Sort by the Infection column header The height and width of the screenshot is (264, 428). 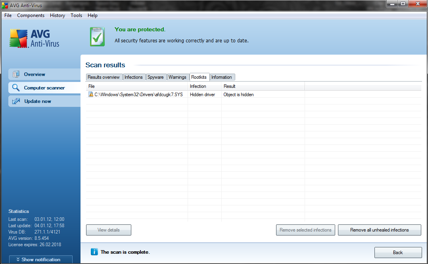[x=204, y=86]
